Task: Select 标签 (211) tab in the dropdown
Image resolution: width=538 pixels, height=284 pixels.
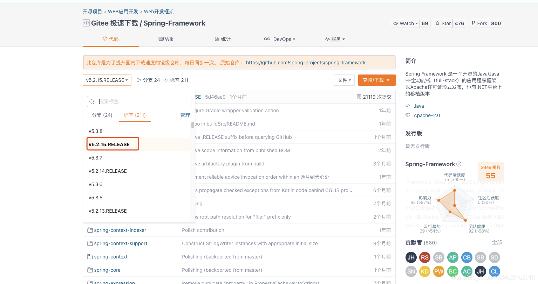Action: pos(135,115)
